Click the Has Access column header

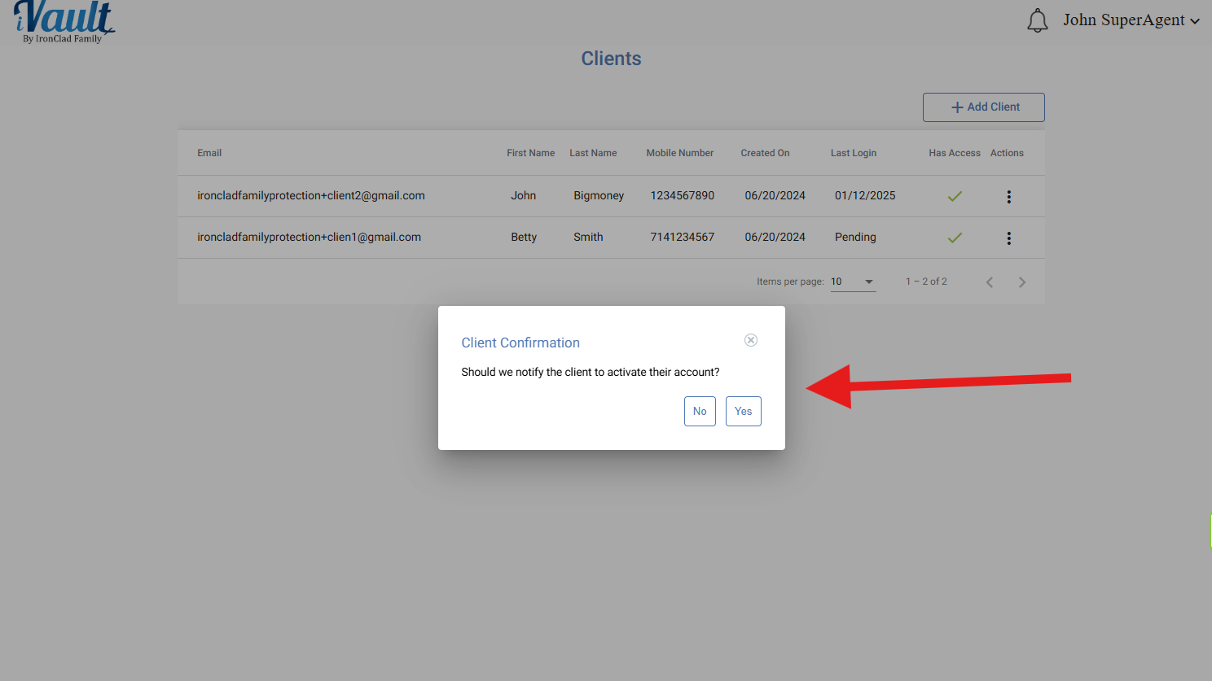tap(955, 153)
